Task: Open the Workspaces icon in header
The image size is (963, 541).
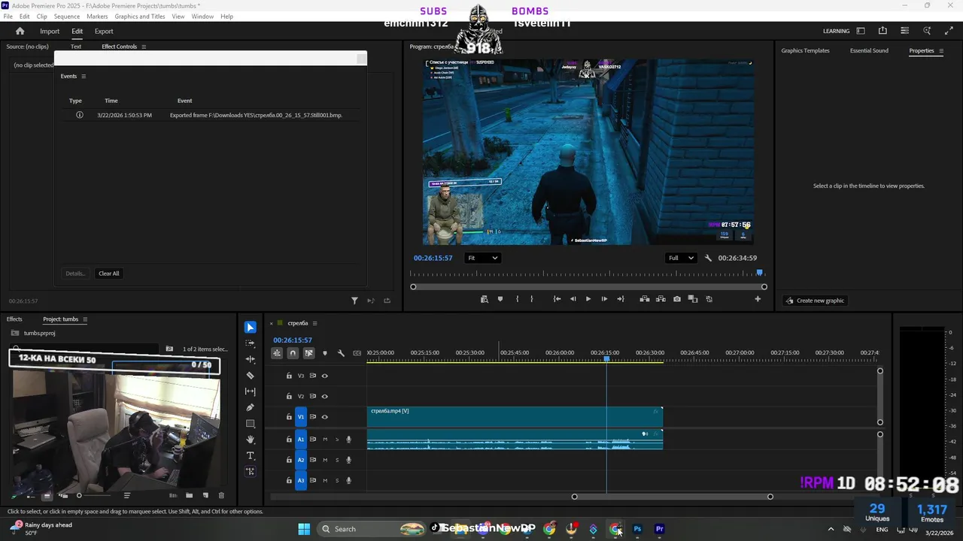Action: (x=861, y=31)
